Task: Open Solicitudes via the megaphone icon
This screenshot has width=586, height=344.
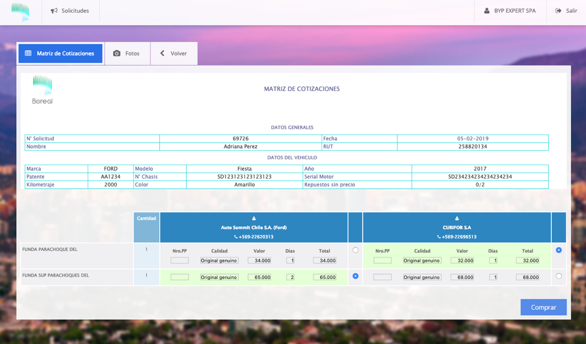Action: (x=54, y=11)
